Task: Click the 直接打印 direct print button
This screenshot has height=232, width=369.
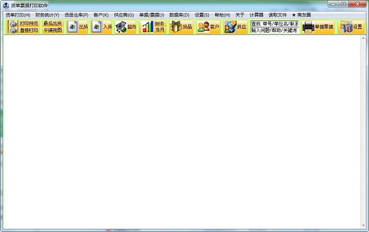Action: click(x=23, y=30)
